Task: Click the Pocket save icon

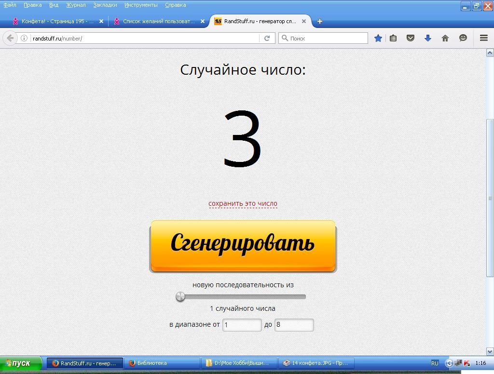Action: tap(411, 38)
